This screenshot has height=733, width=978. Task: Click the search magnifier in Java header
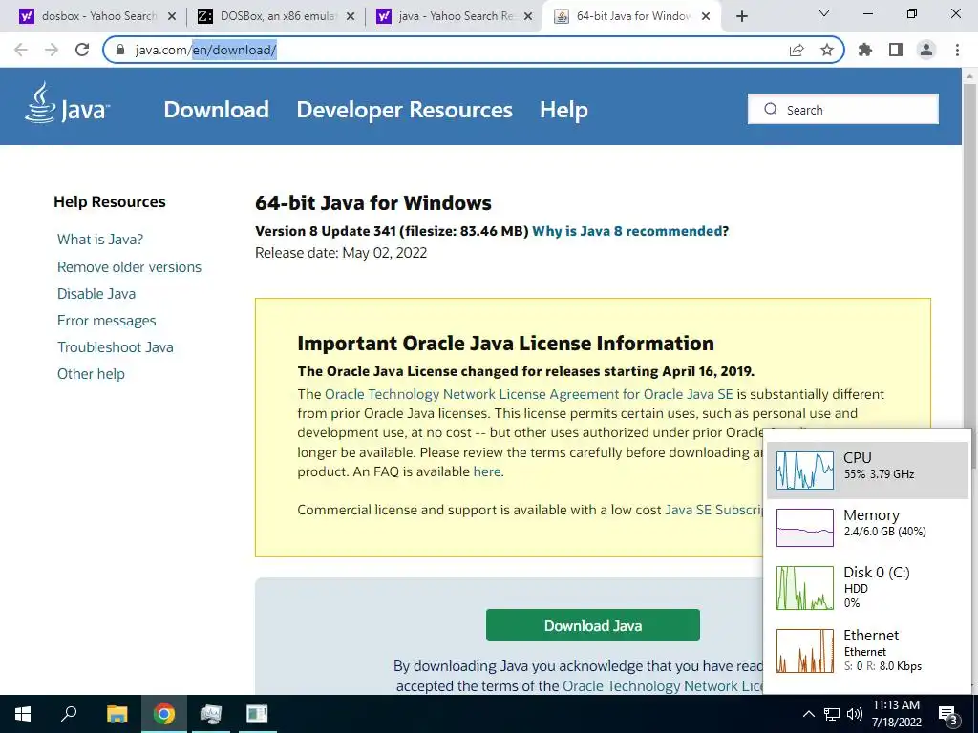[771, 109]
